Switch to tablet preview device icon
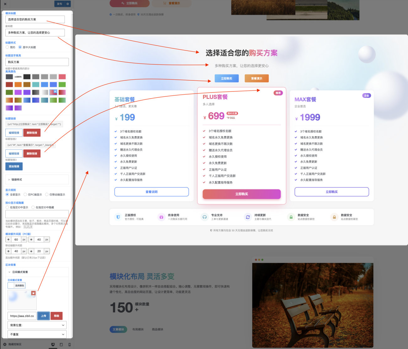408x349 pixels. point(61,345)
